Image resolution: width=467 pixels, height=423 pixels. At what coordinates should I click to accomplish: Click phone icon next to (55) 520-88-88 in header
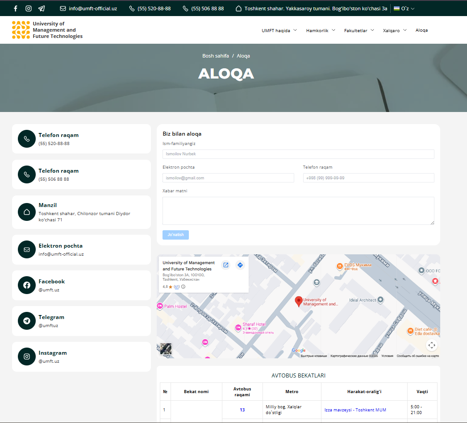[x=132, y=8]
